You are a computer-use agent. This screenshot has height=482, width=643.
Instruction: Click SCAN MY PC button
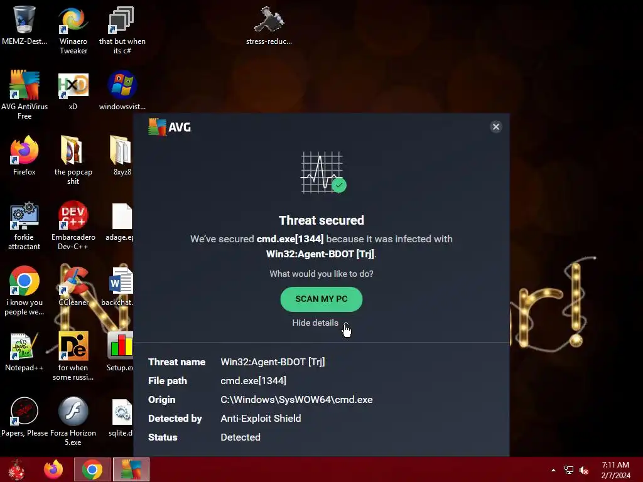click(321, 299)
